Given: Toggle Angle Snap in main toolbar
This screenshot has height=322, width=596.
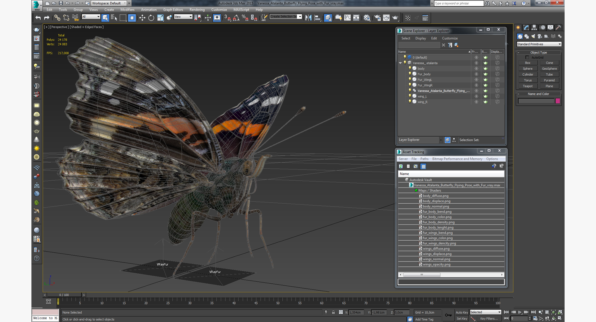Looking at the screenshot, I should [236, 18].
